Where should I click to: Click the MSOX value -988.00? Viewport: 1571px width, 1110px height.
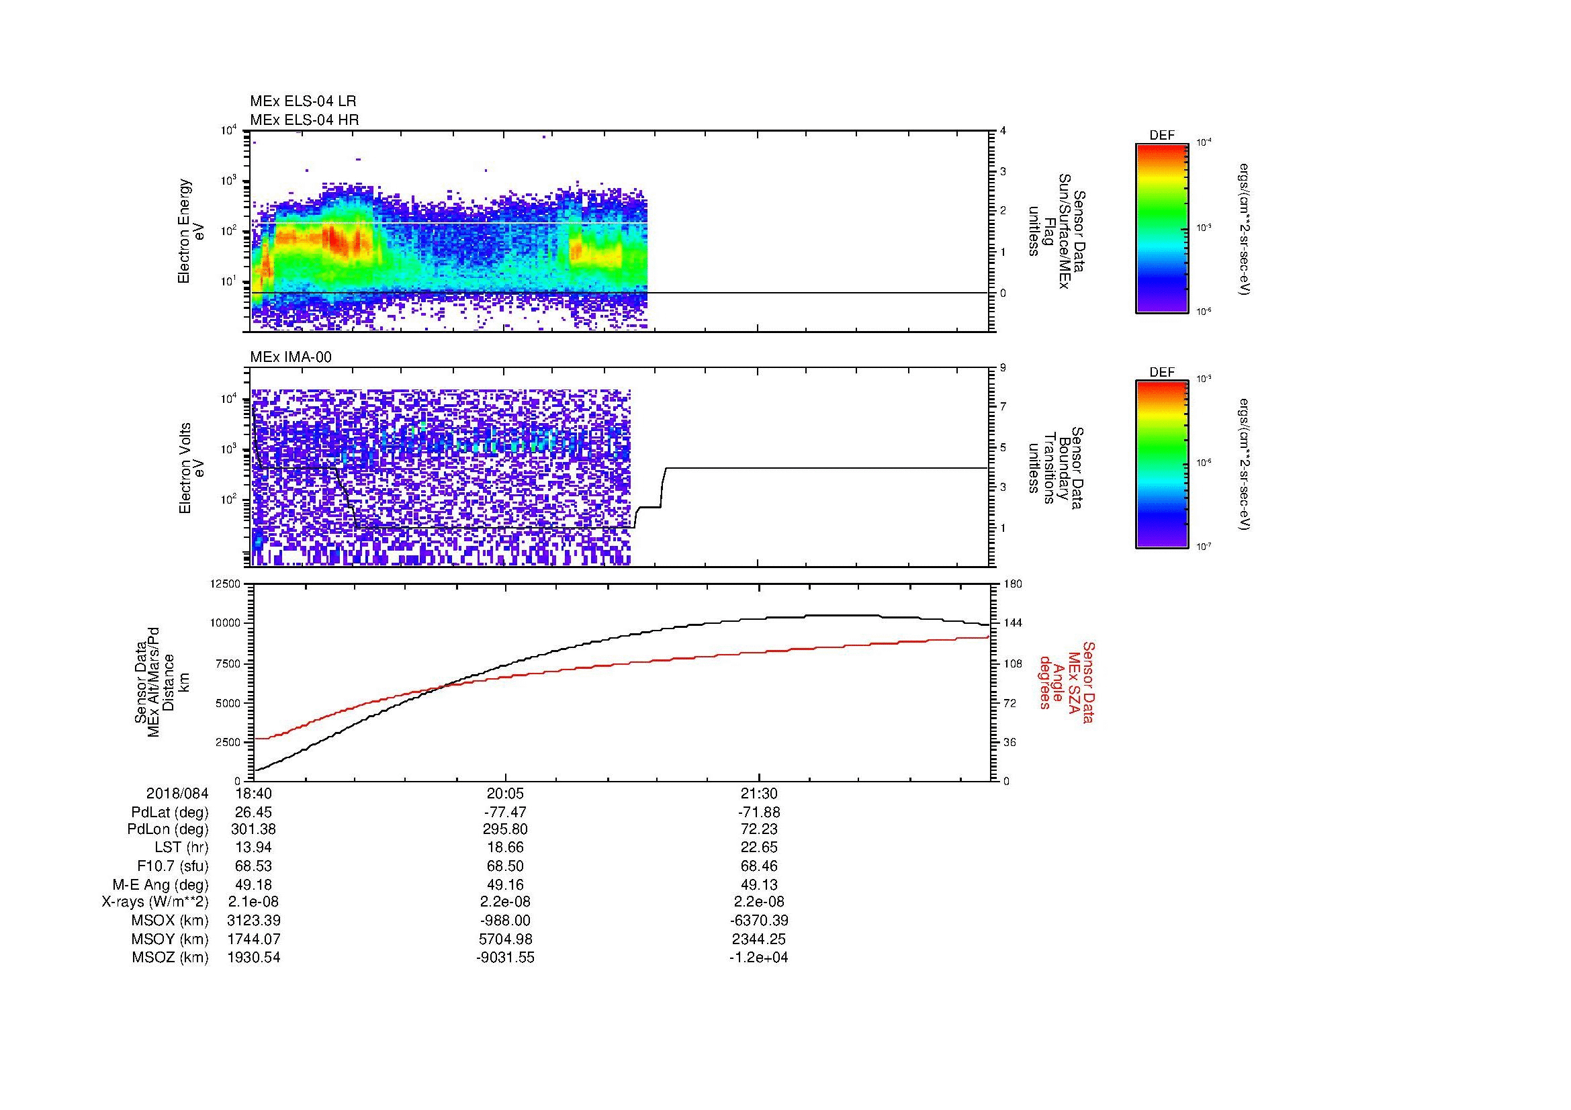click(505, 921)
